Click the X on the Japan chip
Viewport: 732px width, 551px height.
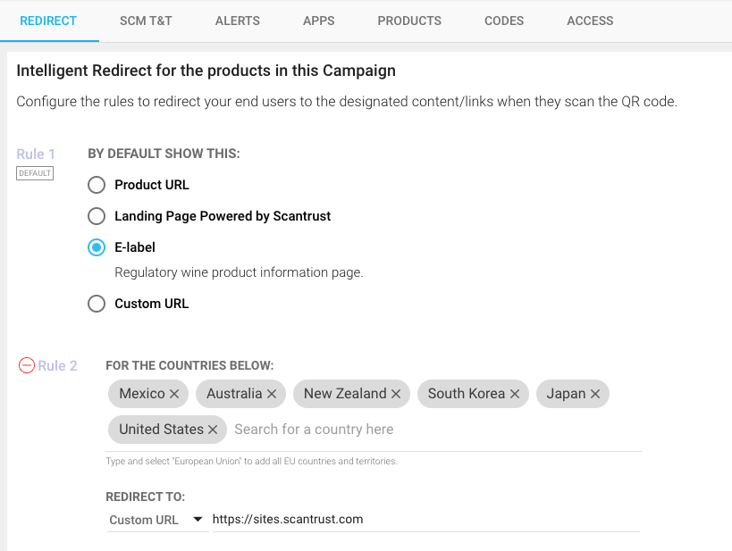594,394
